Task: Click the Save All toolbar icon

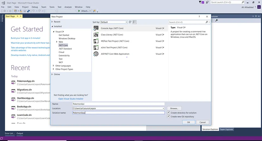Action: click(28, 11)
